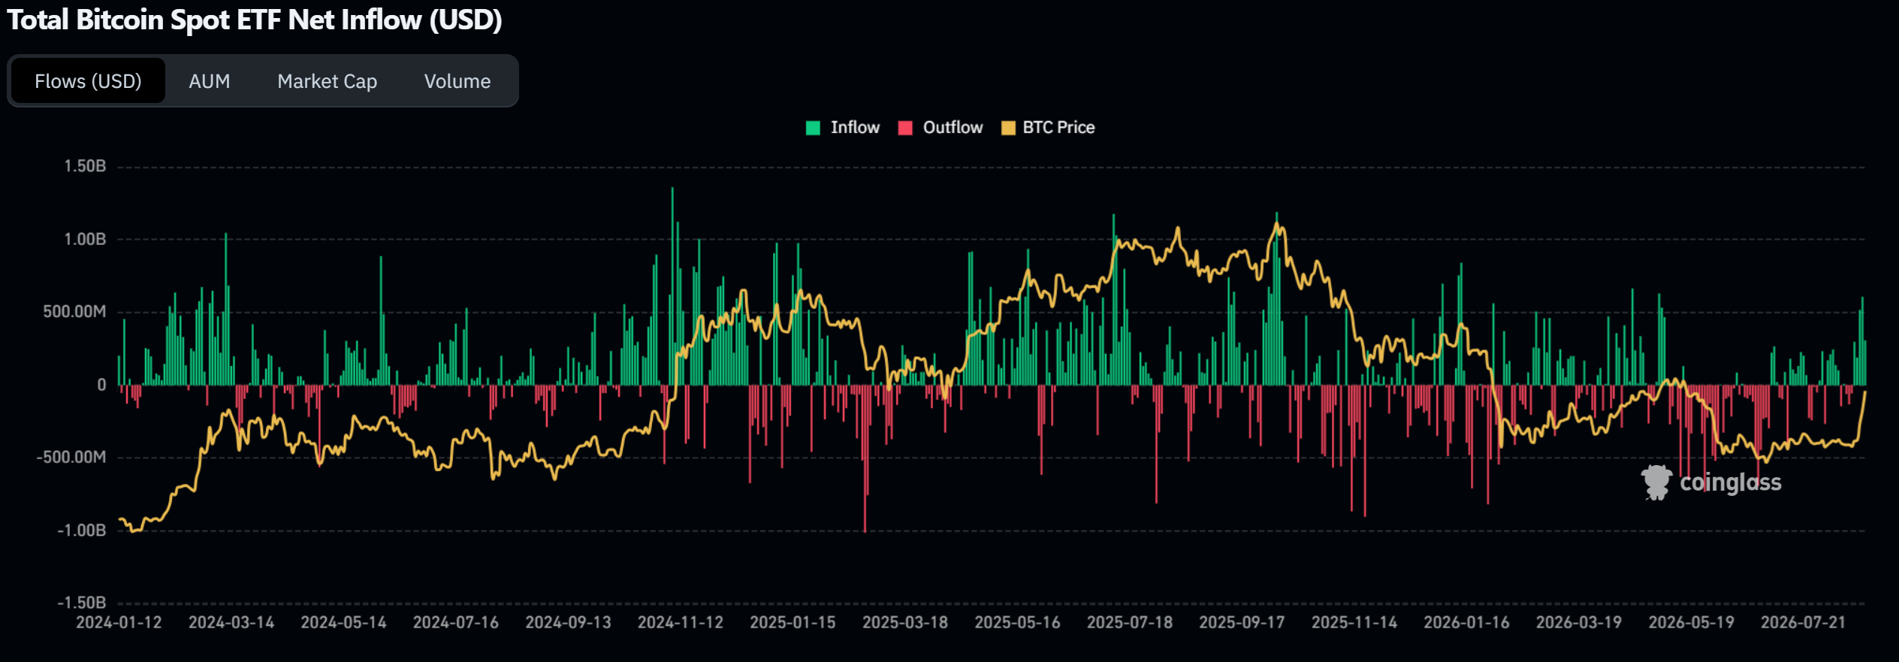Toggle the Inflow series in legend
Image resolution: width=1899 pixels, height=662 pixels.
click(842, 128)
